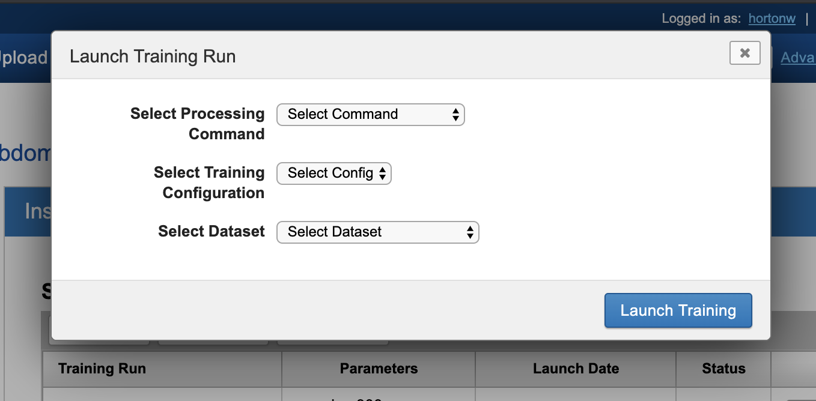This screenshot has height=401, width=816.
Task: Click the stepper arrows on Select Command
Action: (455, 114)
